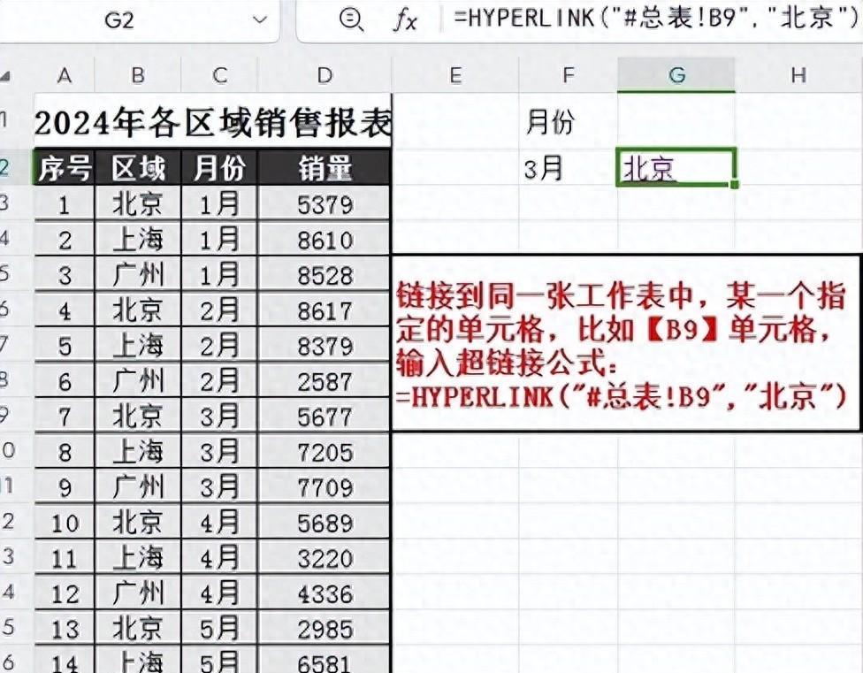Click sales value 5379
Screen dimensions: 863x673
click(x=325, y=204)
